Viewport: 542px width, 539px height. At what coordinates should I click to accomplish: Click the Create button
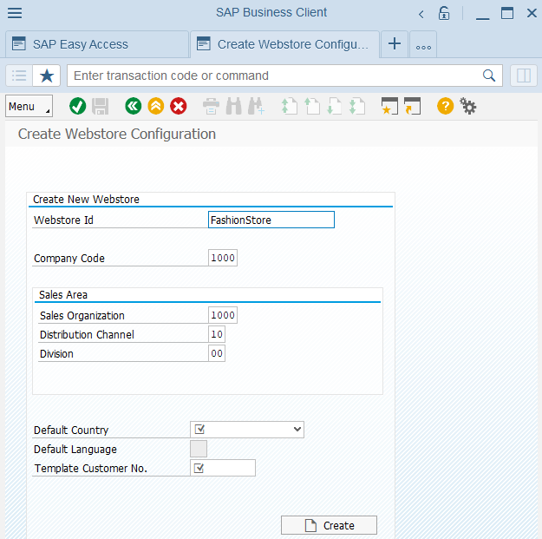coord(329,525)
